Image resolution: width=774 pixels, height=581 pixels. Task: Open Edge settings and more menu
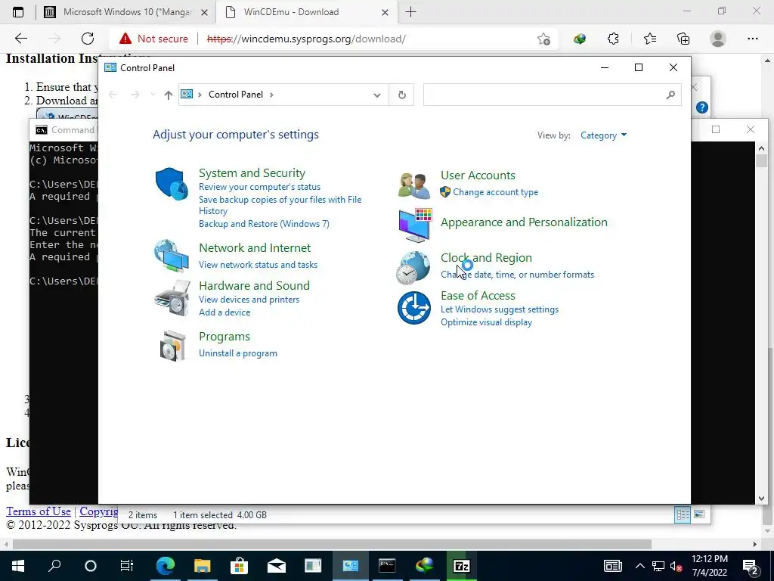coord(752,39)
